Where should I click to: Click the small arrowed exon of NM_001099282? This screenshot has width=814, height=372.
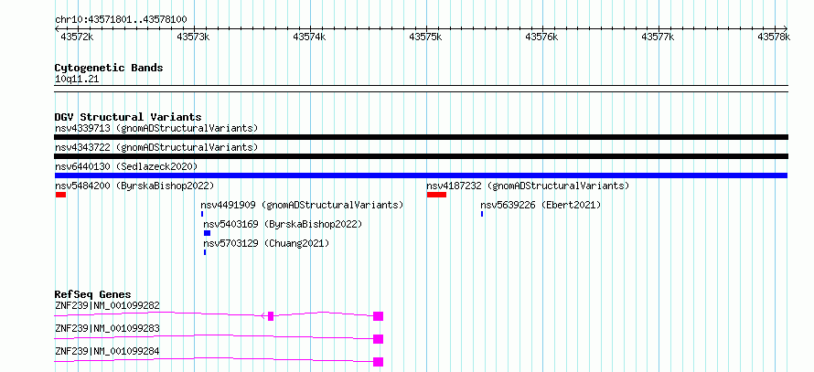(271, 316)
